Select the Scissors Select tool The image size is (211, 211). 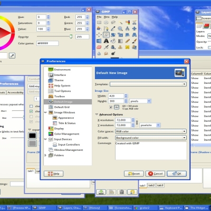click(x=135, y=23)
